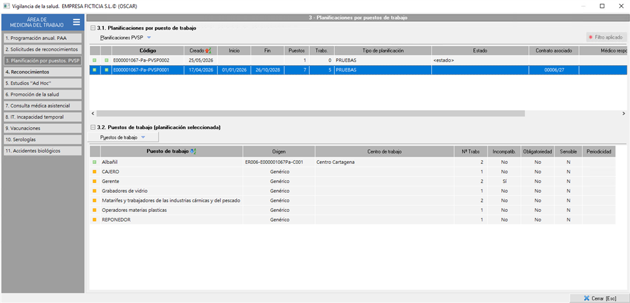This screenshot has height=303, width=630.
Task: Click the orange status square of Gerente row
Action: click(x=94, y=182)
